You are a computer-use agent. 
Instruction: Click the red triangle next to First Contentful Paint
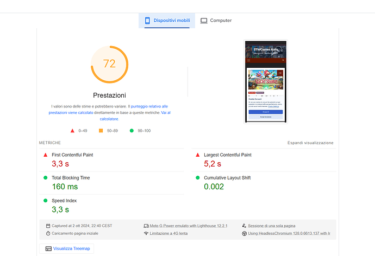click(x=46, y=155)
